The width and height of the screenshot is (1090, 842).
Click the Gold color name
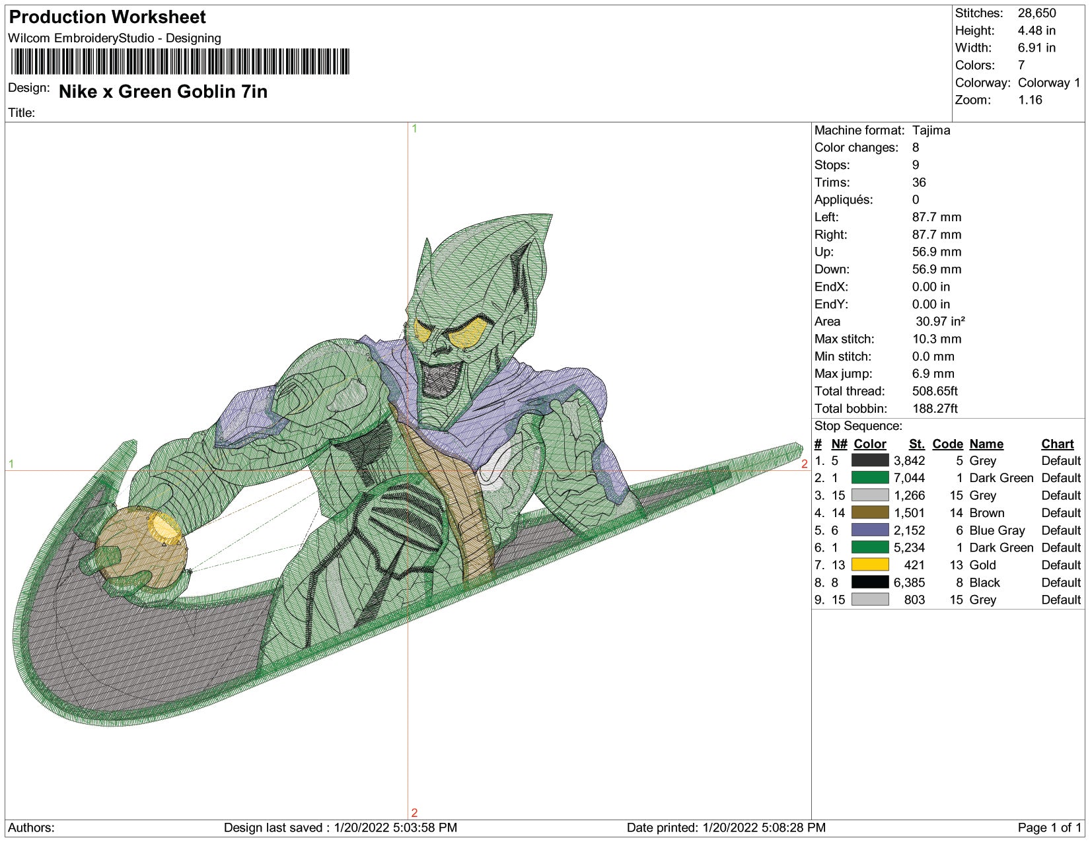982,565
